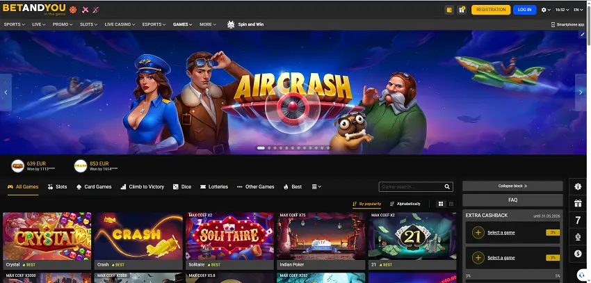Screen dimensions: 591x283
Task: Open the settings gear in header
Action: (545, 10)
